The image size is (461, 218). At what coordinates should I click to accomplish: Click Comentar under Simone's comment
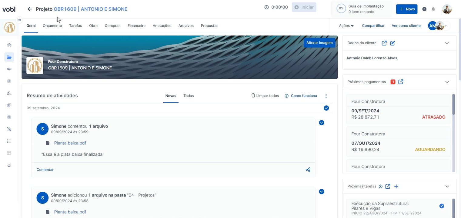45,170
